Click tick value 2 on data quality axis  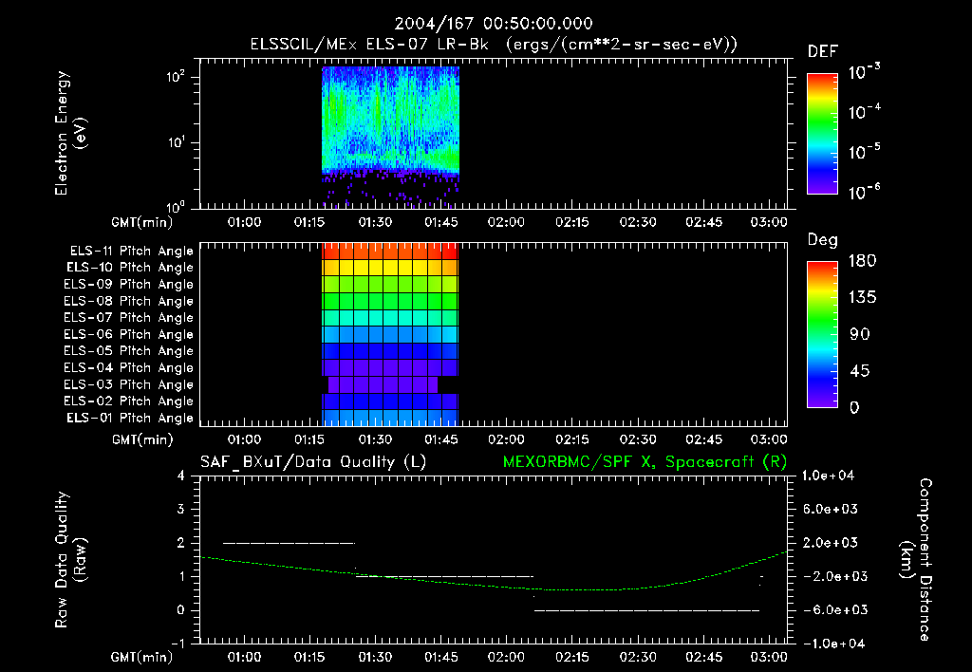tap(180, 543)
